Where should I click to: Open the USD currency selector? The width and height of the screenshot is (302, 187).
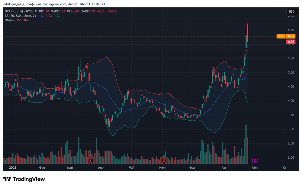291,11
